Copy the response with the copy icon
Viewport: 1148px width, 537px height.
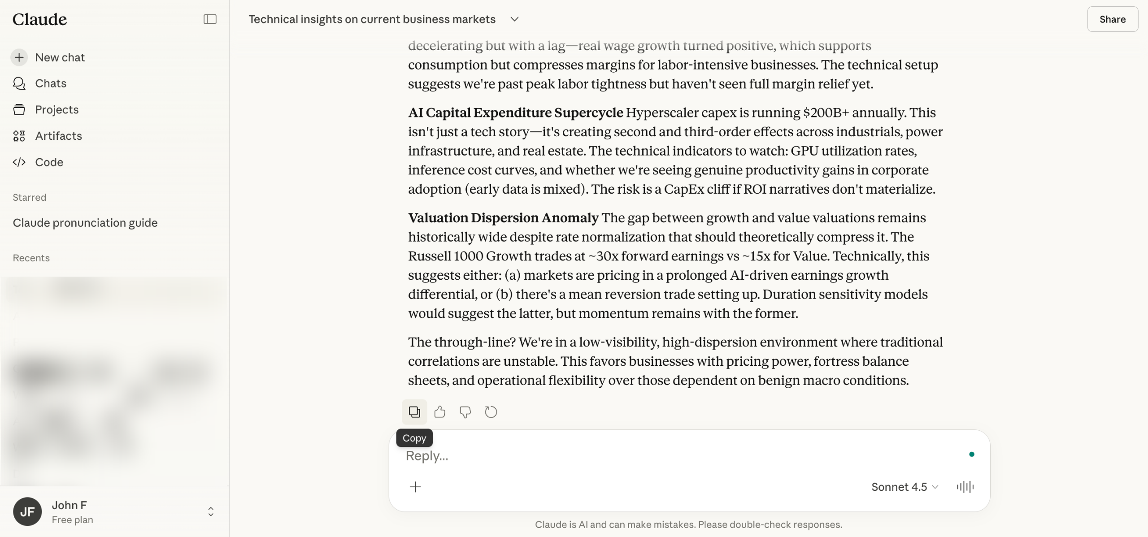click(414, 411)
